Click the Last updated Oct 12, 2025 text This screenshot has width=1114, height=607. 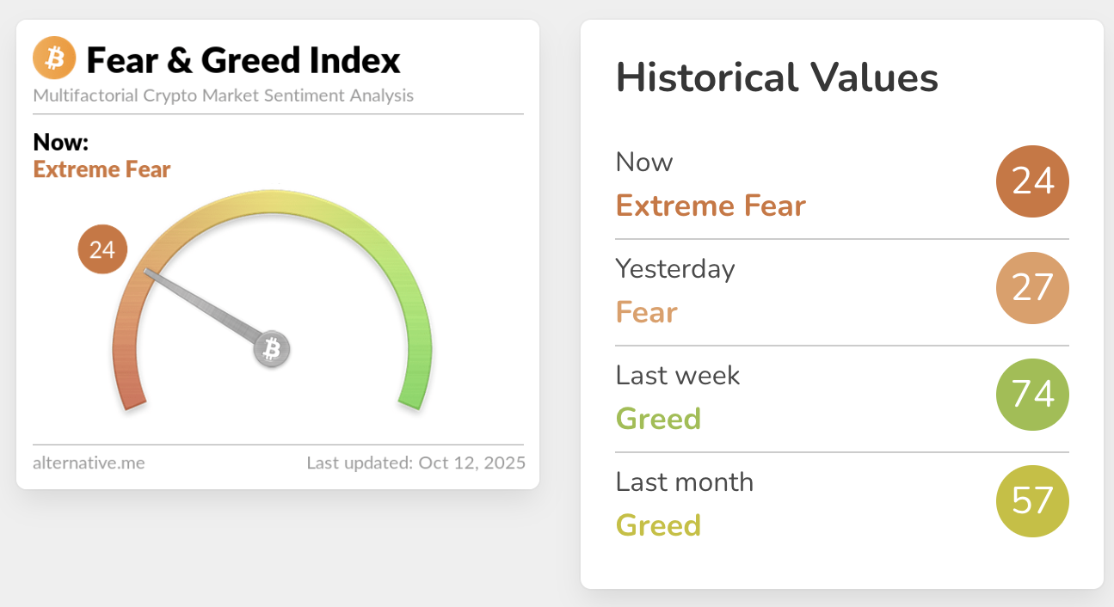point(415,463)
